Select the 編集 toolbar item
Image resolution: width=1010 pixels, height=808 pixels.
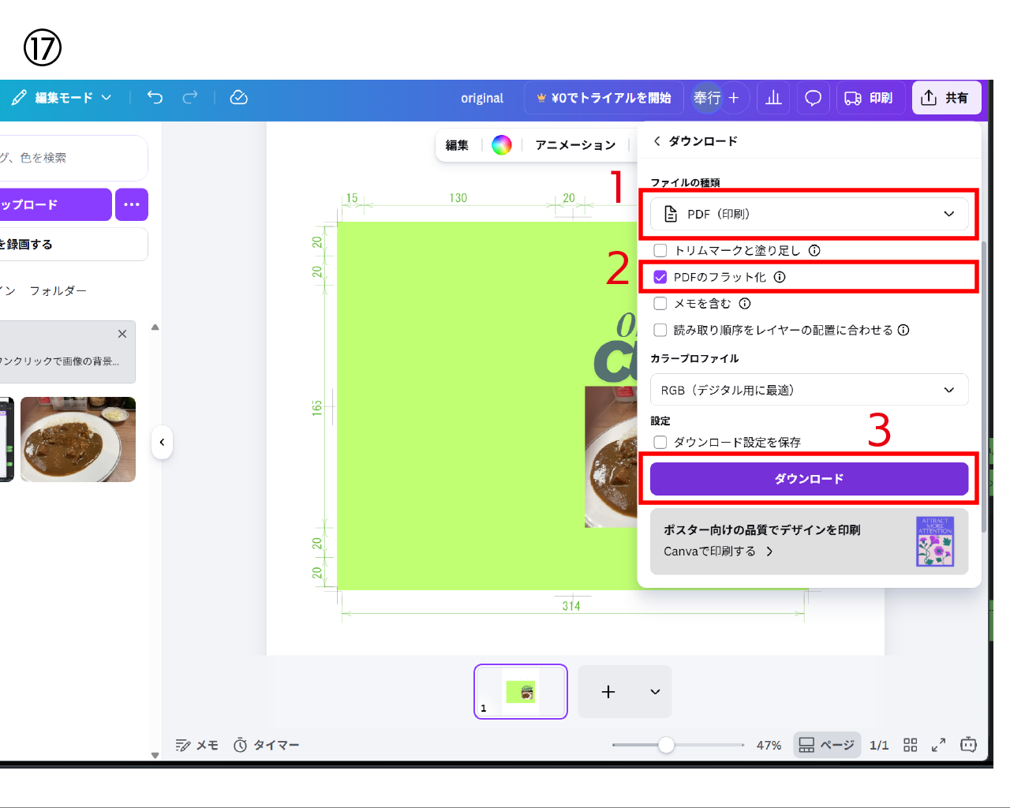(457, 145)
